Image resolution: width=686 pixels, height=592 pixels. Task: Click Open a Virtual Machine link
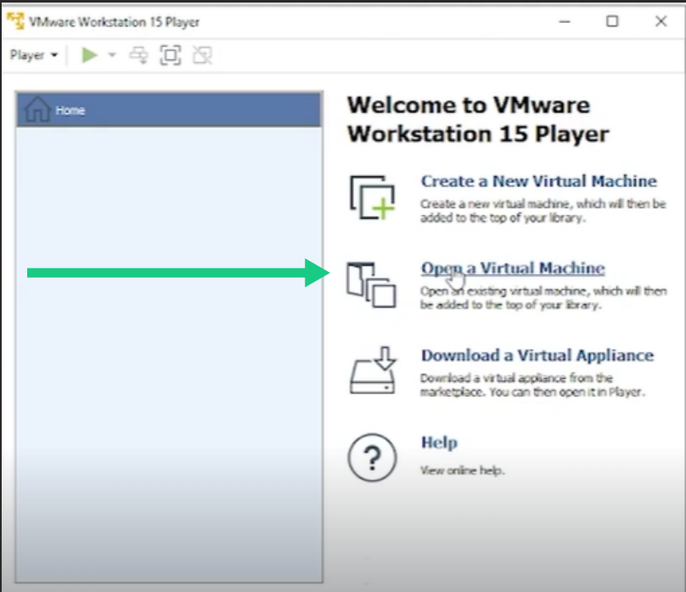pyautogui.click(x=513, y=268)
